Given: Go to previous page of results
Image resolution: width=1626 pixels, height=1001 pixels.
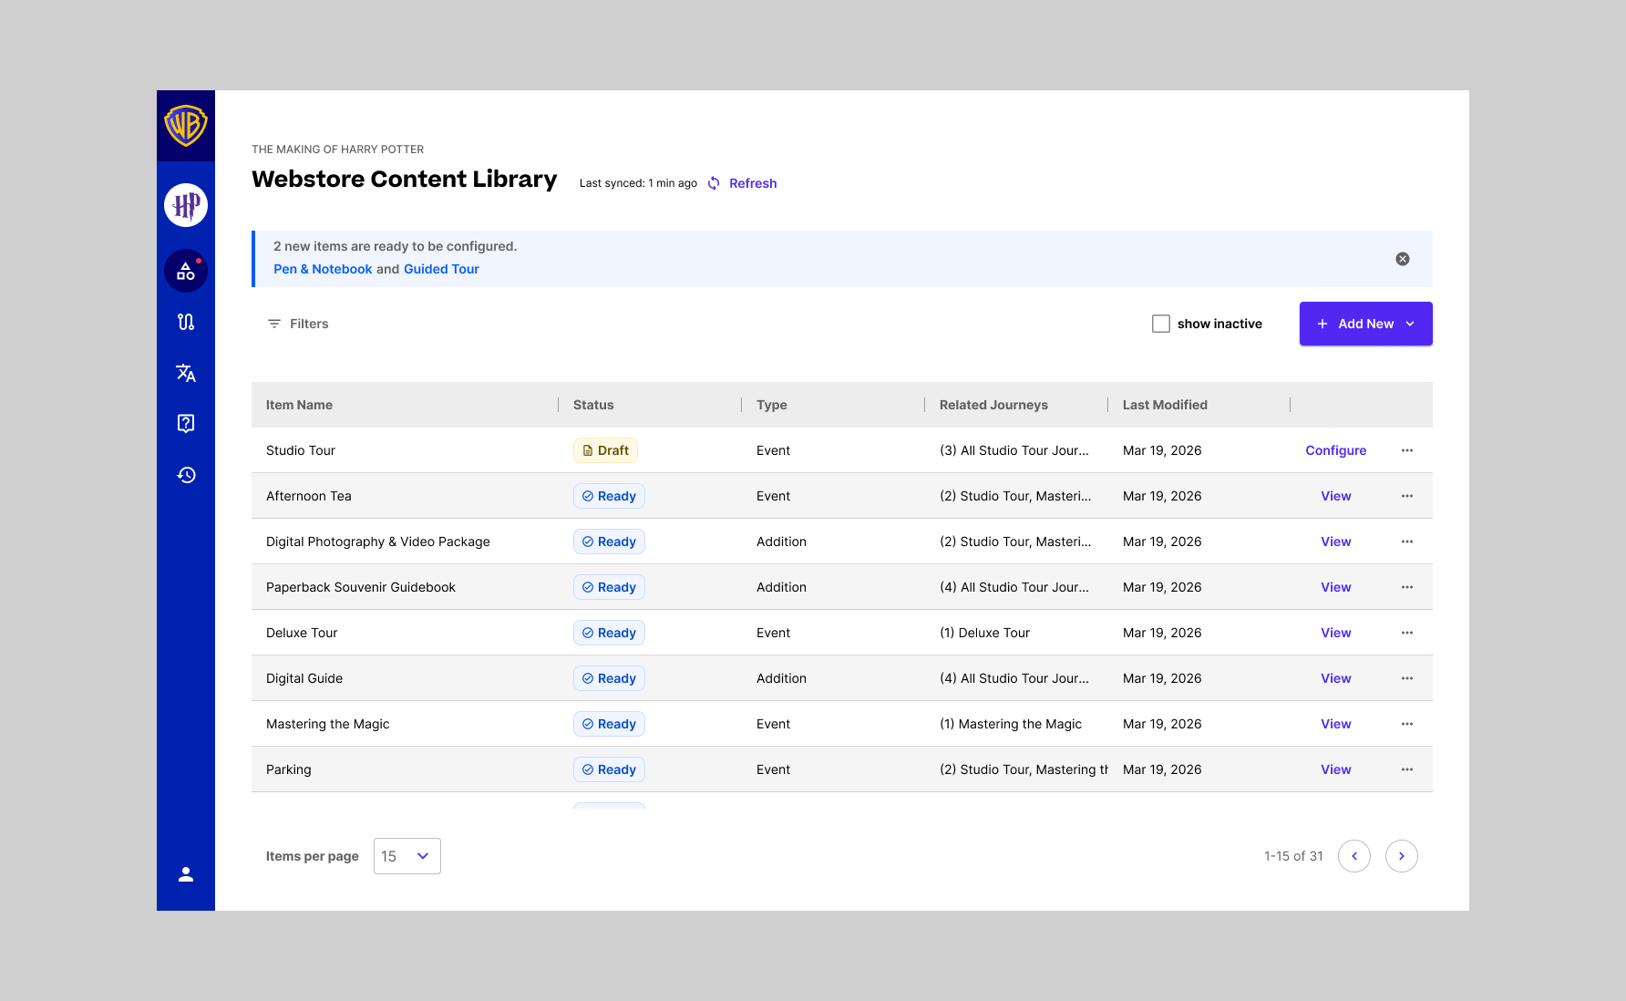Looking at the screenshot, I should click(1354, 856).
